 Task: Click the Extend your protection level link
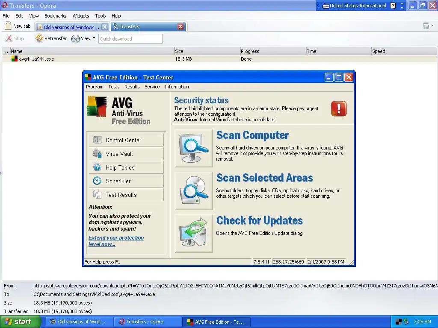click(x=116, y=241)
